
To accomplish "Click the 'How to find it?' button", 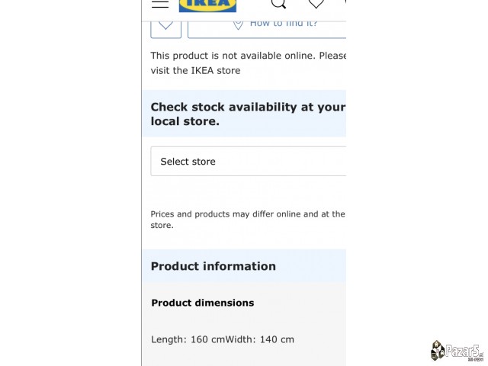I will 267,30.
